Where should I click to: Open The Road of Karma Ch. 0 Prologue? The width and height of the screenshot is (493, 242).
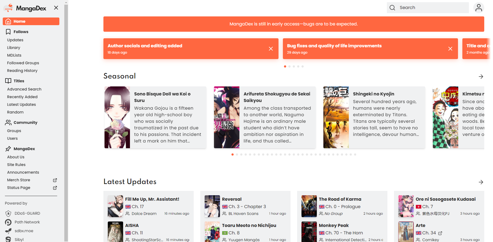[343, 207]
